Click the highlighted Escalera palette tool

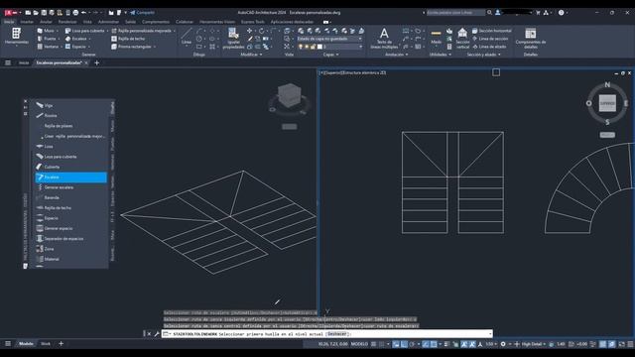[x=70, y=178]
